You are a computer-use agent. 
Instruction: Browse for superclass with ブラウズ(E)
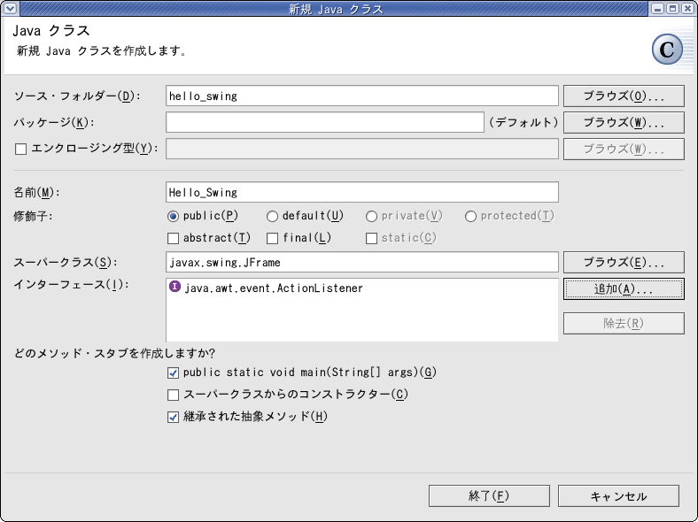[624, 263]
